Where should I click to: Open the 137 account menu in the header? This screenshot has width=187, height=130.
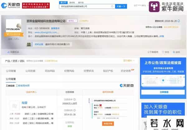tap(140, 6)
